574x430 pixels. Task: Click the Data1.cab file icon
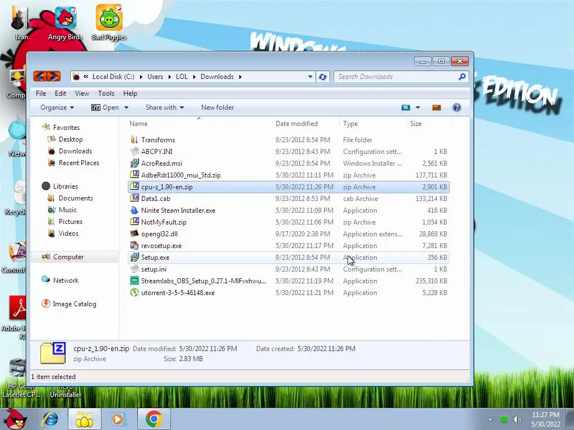click(135, 199)
